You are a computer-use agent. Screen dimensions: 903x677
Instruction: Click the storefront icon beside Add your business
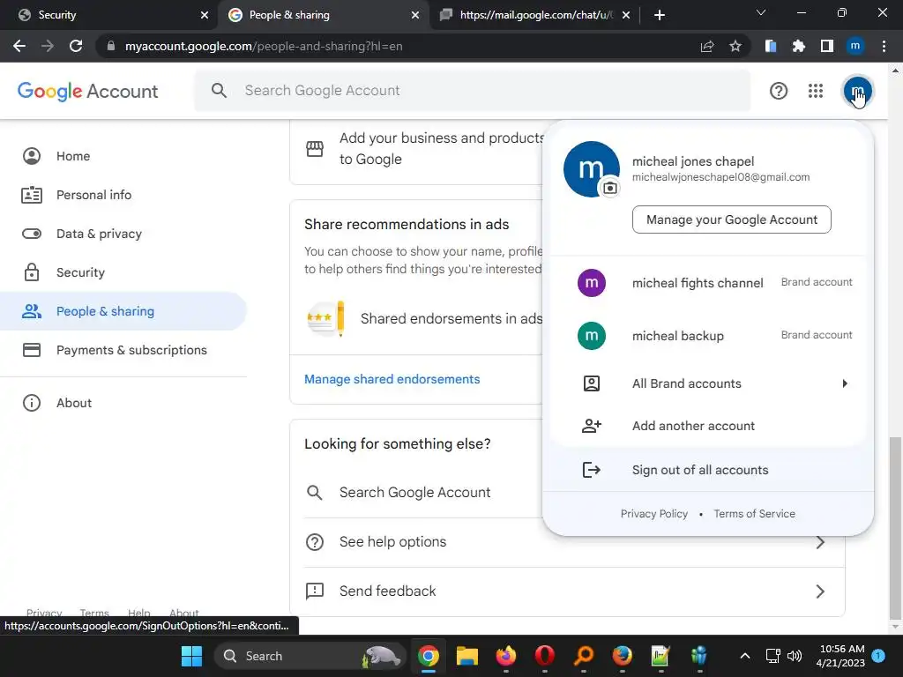coord(315,148)
